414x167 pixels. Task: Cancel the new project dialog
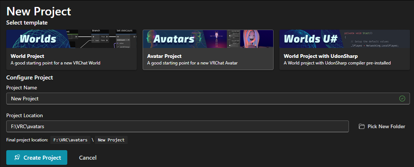pyautogui.click(x=88, y=157)
